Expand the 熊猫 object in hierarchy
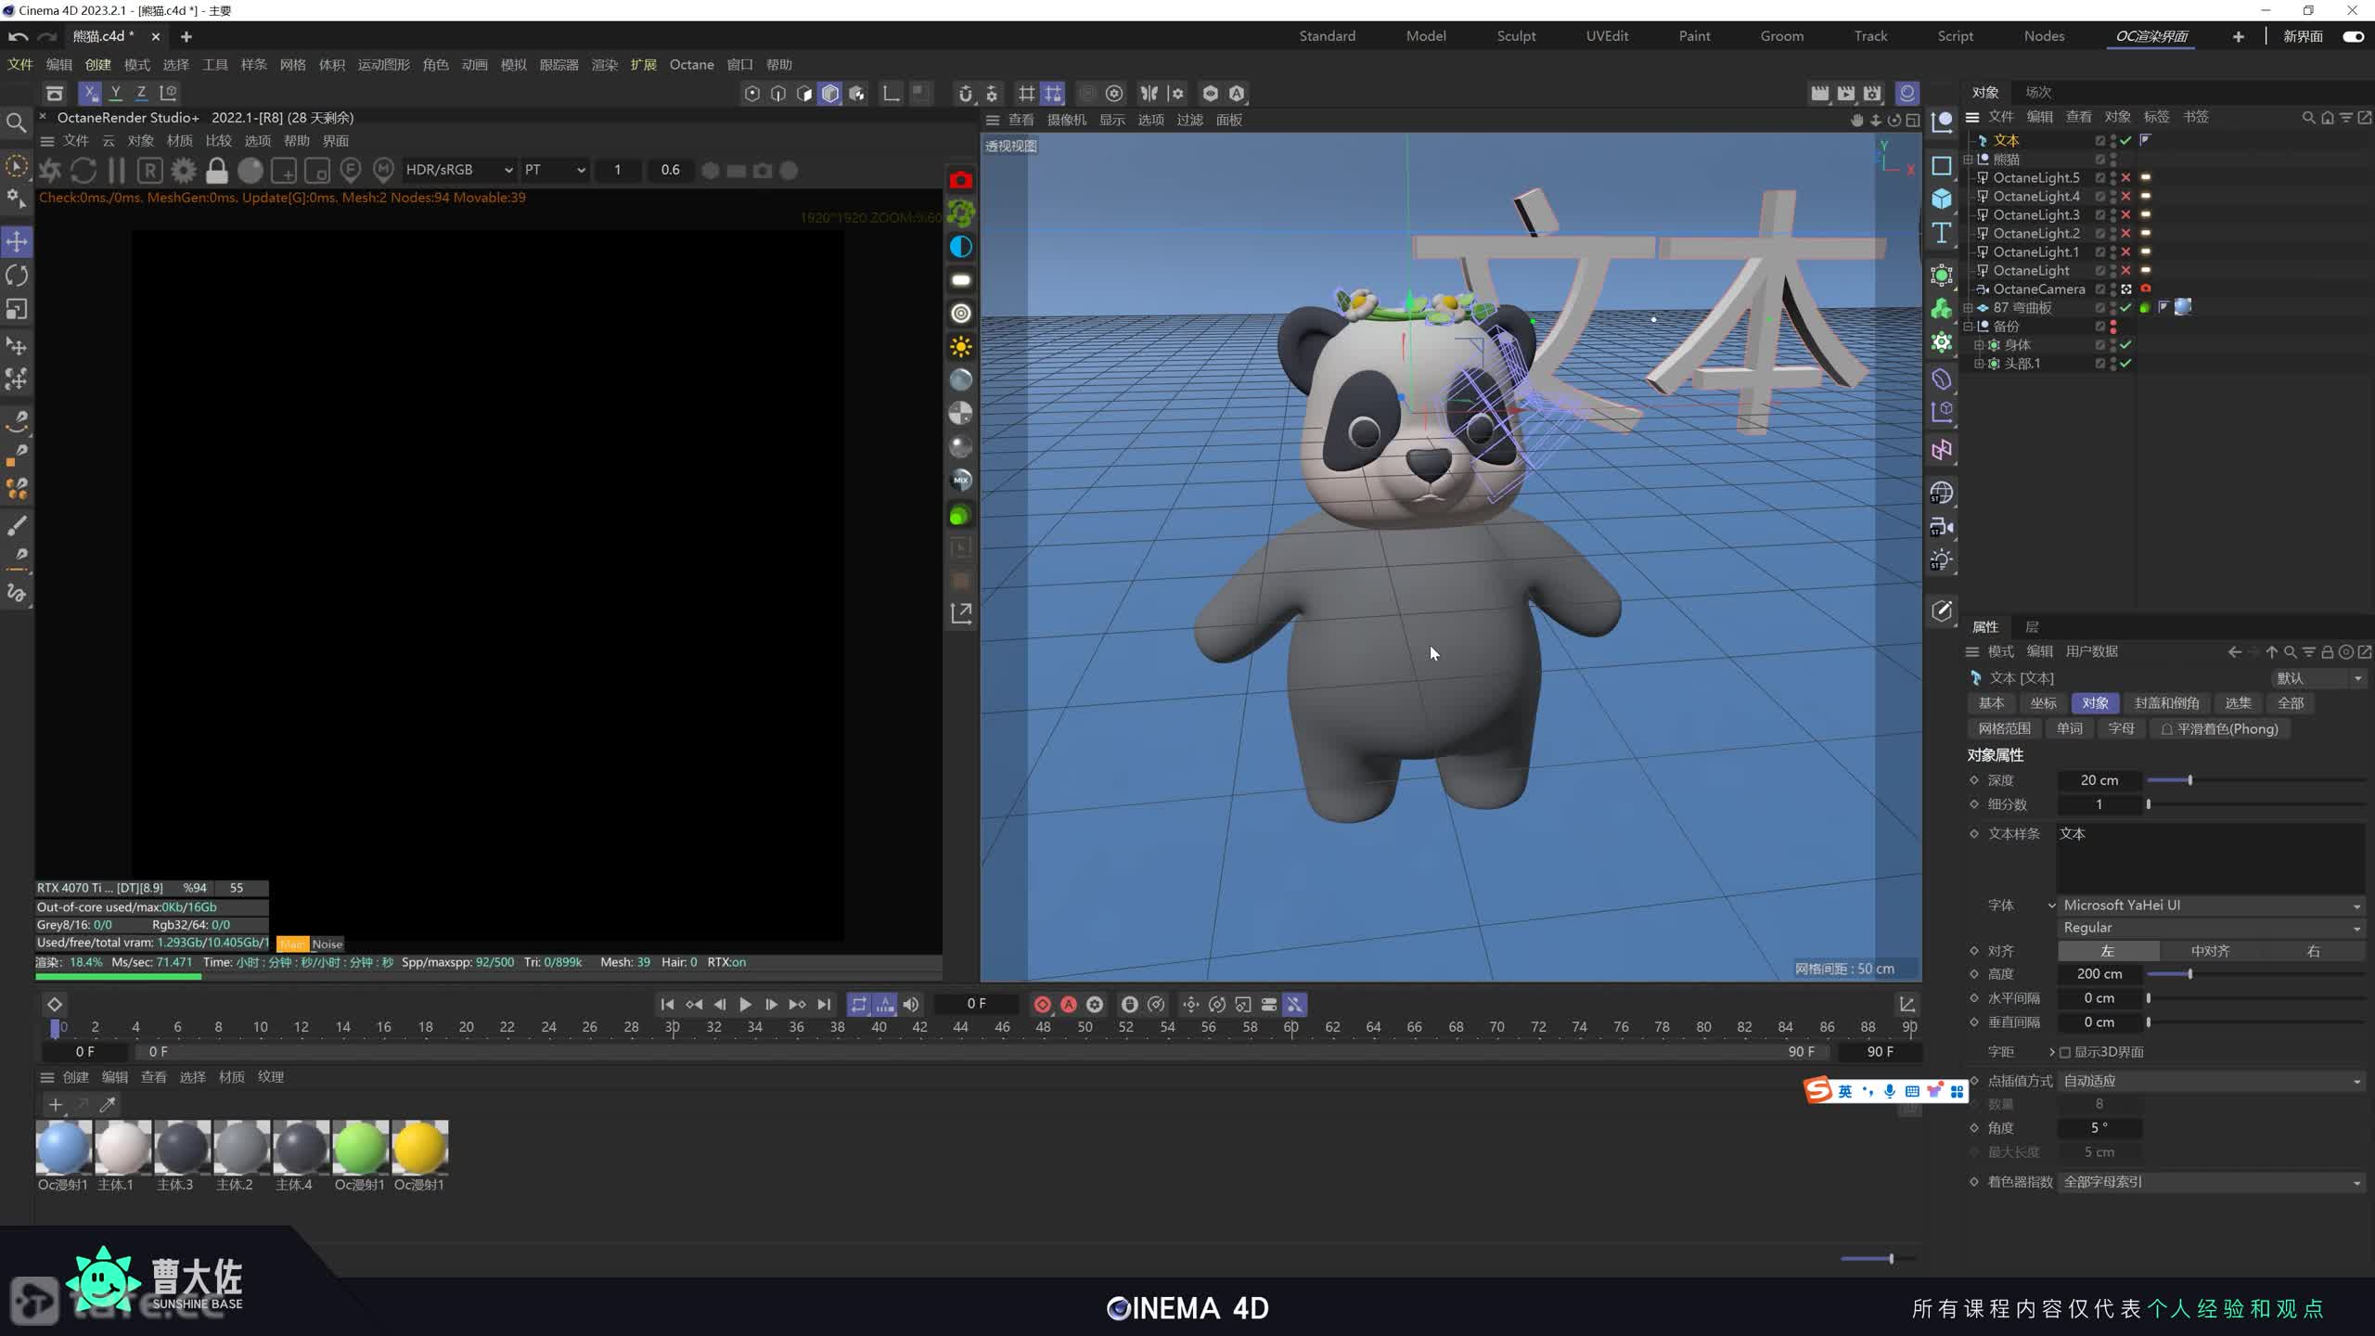This screenshot has width=2375, height=1336. pyautogui.click(x=1968, y=160)
